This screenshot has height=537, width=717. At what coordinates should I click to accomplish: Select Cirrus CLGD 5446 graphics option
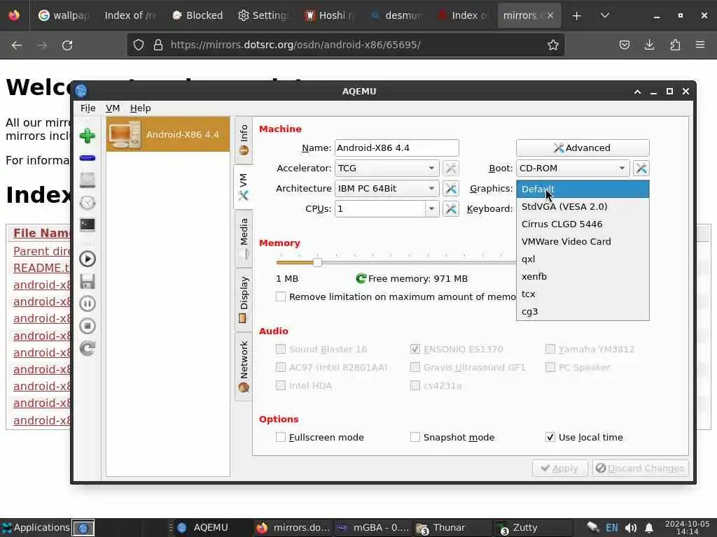[583, 224]
